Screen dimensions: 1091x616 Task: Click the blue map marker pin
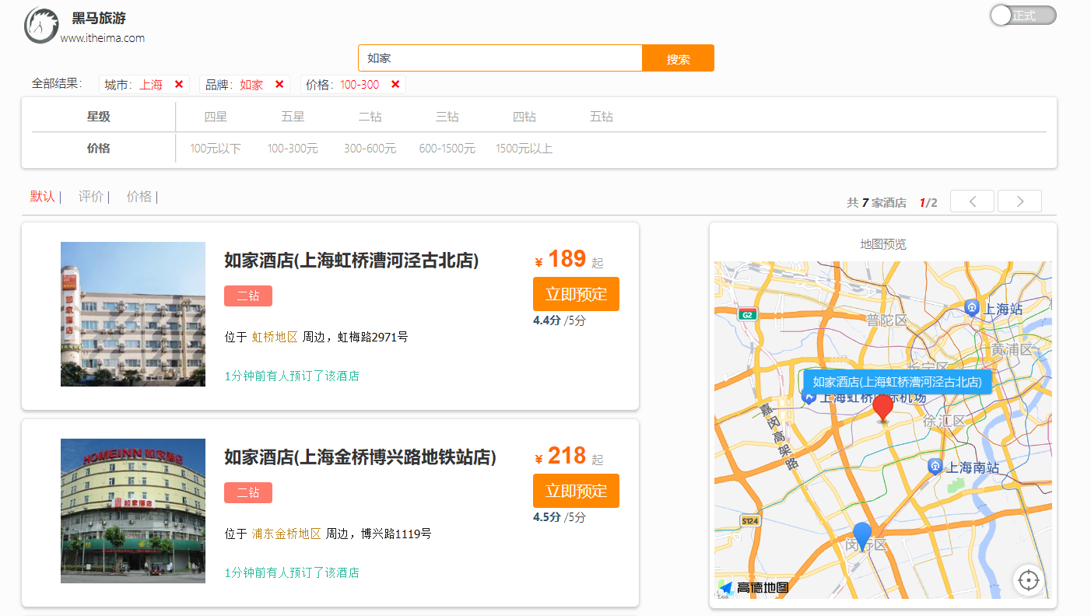pyautogui.click(x=862, y=536)
